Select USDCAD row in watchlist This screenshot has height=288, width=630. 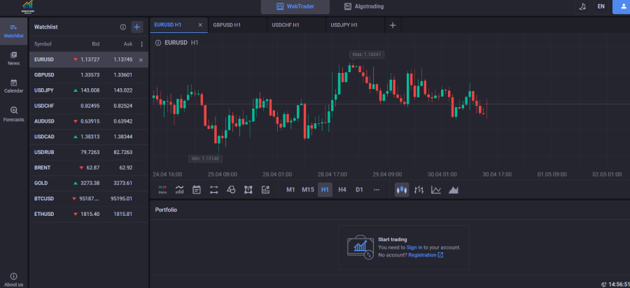(x=89, y=137)
